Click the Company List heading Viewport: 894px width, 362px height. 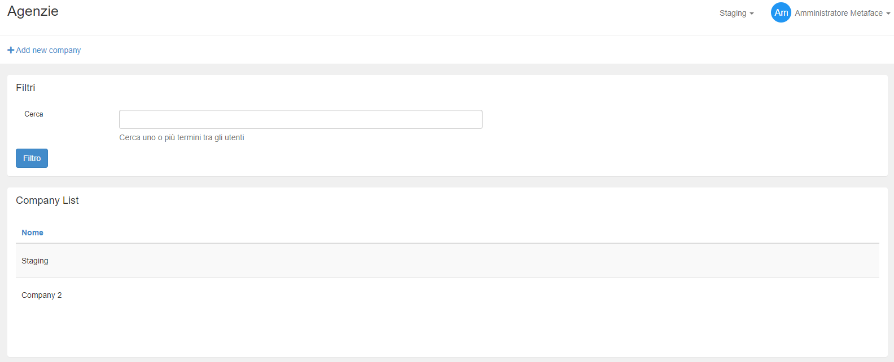(47, 200)
